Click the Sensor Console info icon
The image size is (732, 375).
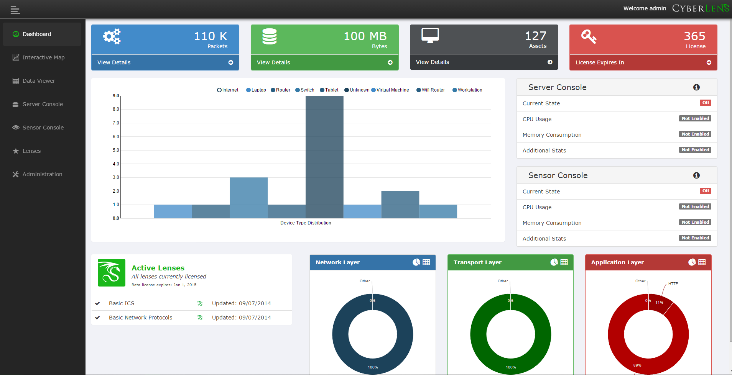coord(696,175)
